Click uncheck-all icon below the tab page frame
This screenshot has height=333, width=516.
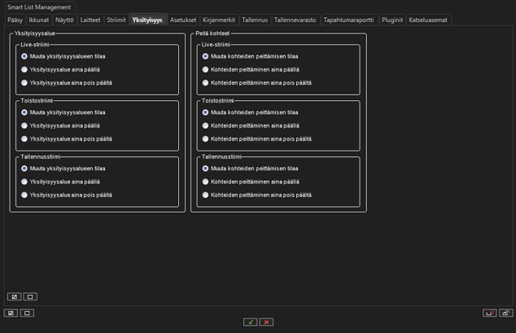pyautogui.click(x=27, y=313)
